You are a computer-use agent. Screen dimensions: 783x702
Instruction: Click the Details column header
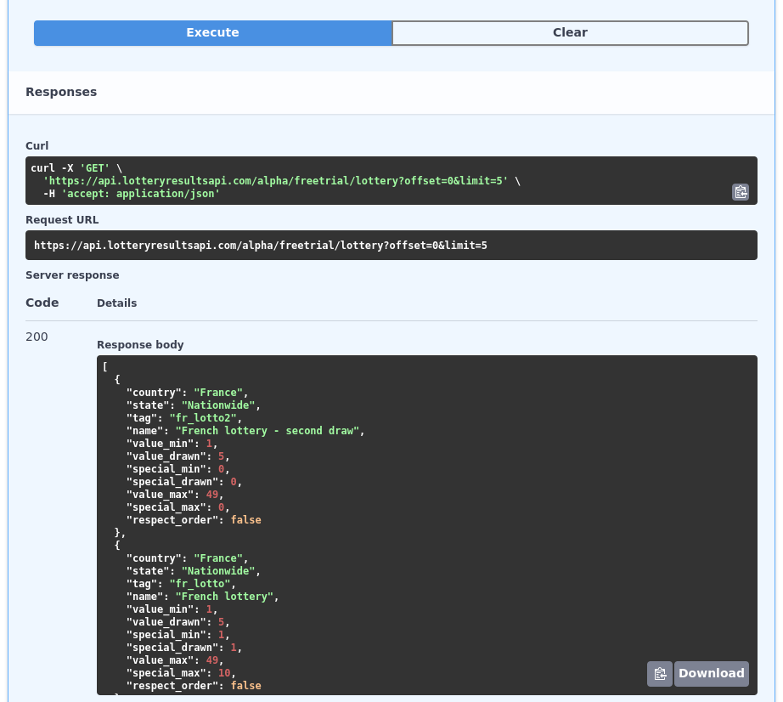[x=116, y=303]
